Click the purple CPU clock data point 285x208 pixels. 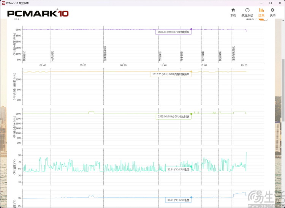(x=191, y=29)
